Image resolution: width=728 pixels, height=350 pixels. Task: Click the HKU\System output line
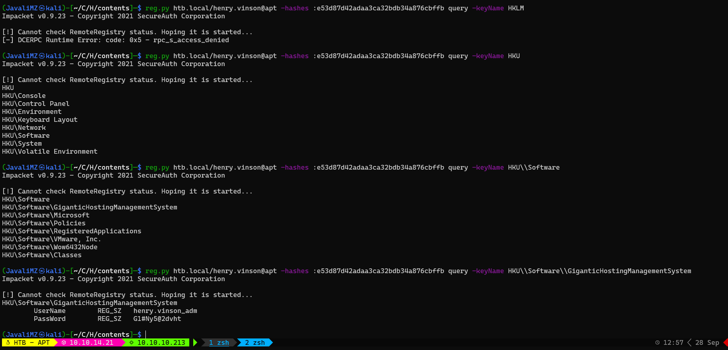pos(22,143)
